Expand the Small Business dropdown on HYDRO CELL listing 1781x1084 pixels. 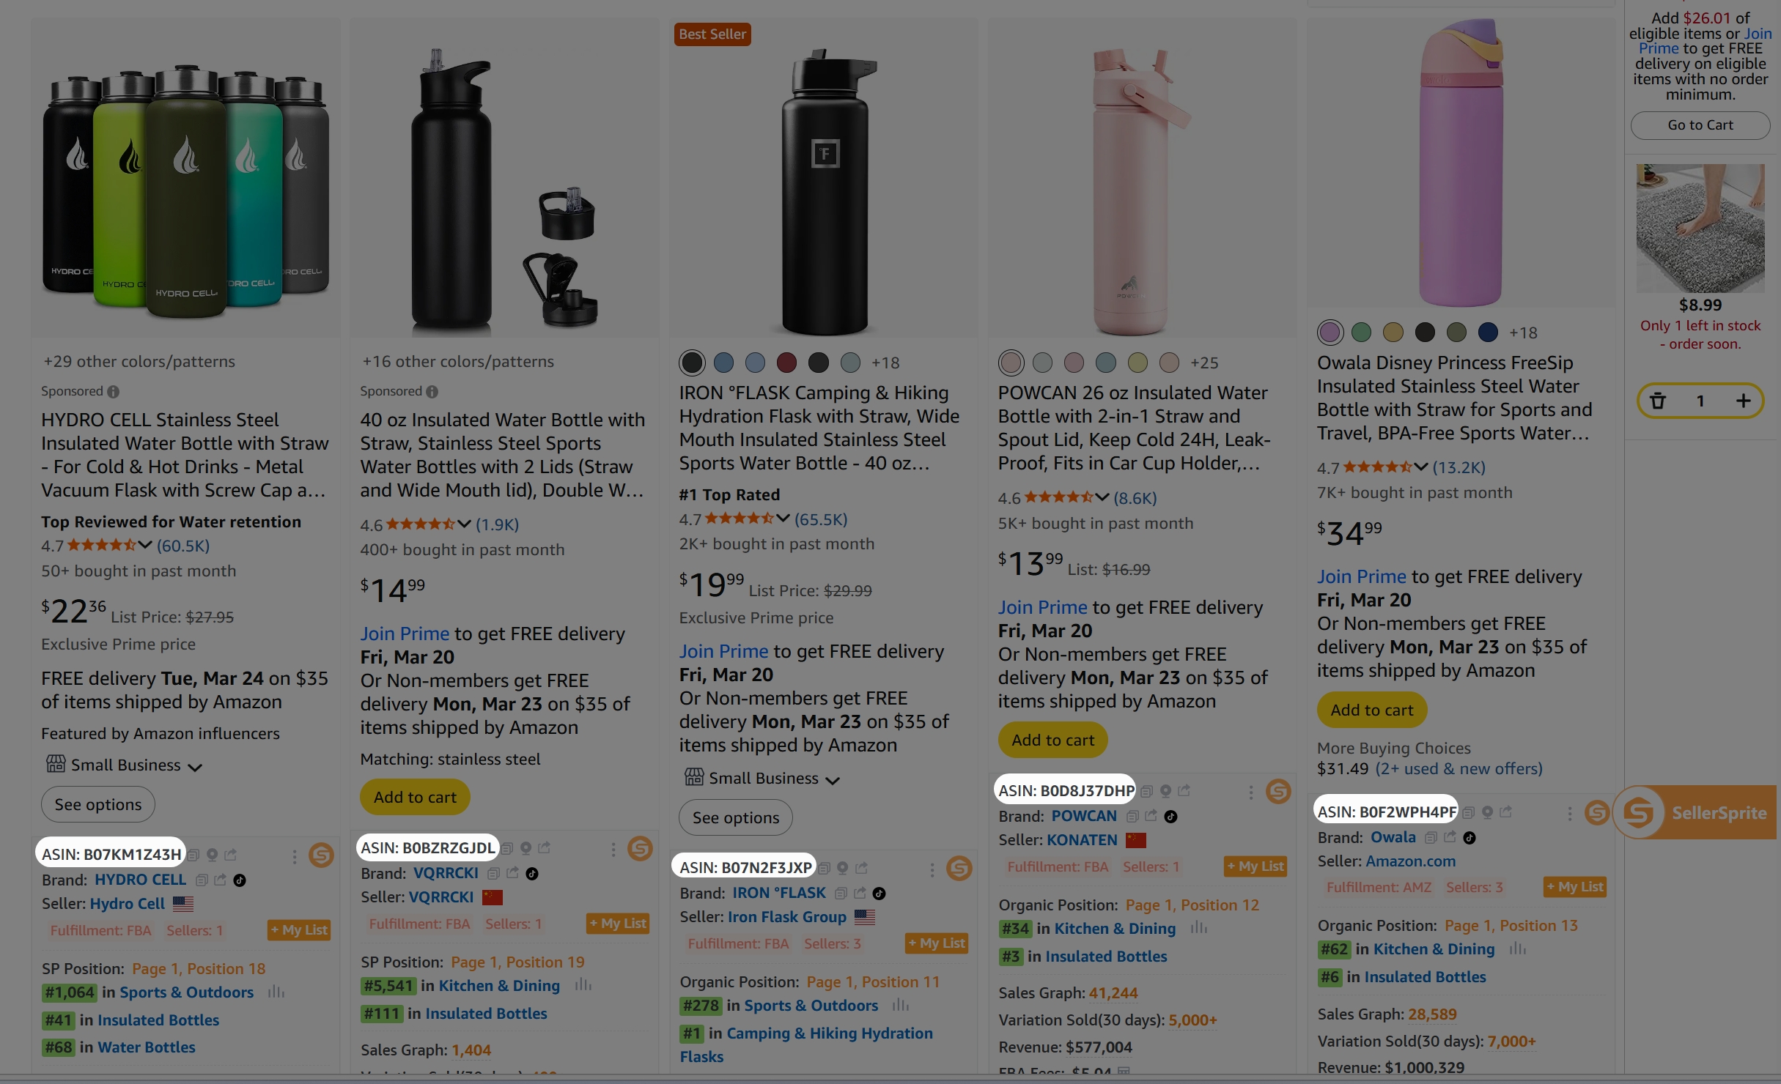(195, 765)
